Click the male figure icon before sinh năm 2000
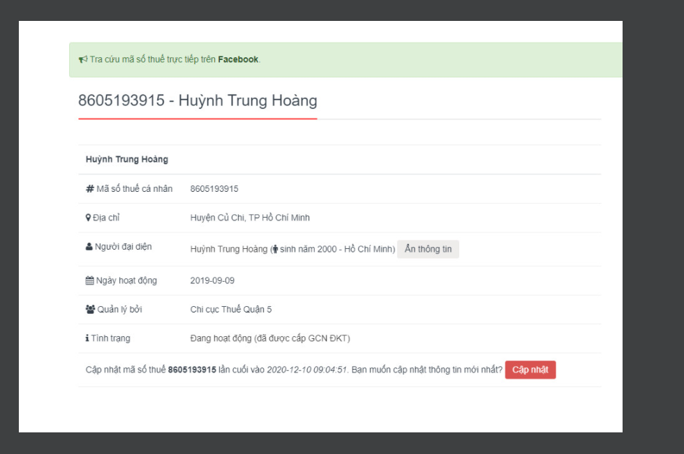Viewport: 684px width, 454px height. click(276, 250)
